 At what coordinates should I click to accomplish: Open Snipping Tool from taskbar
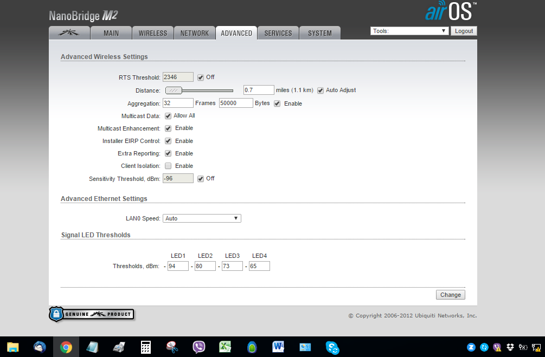click(172, 347)
